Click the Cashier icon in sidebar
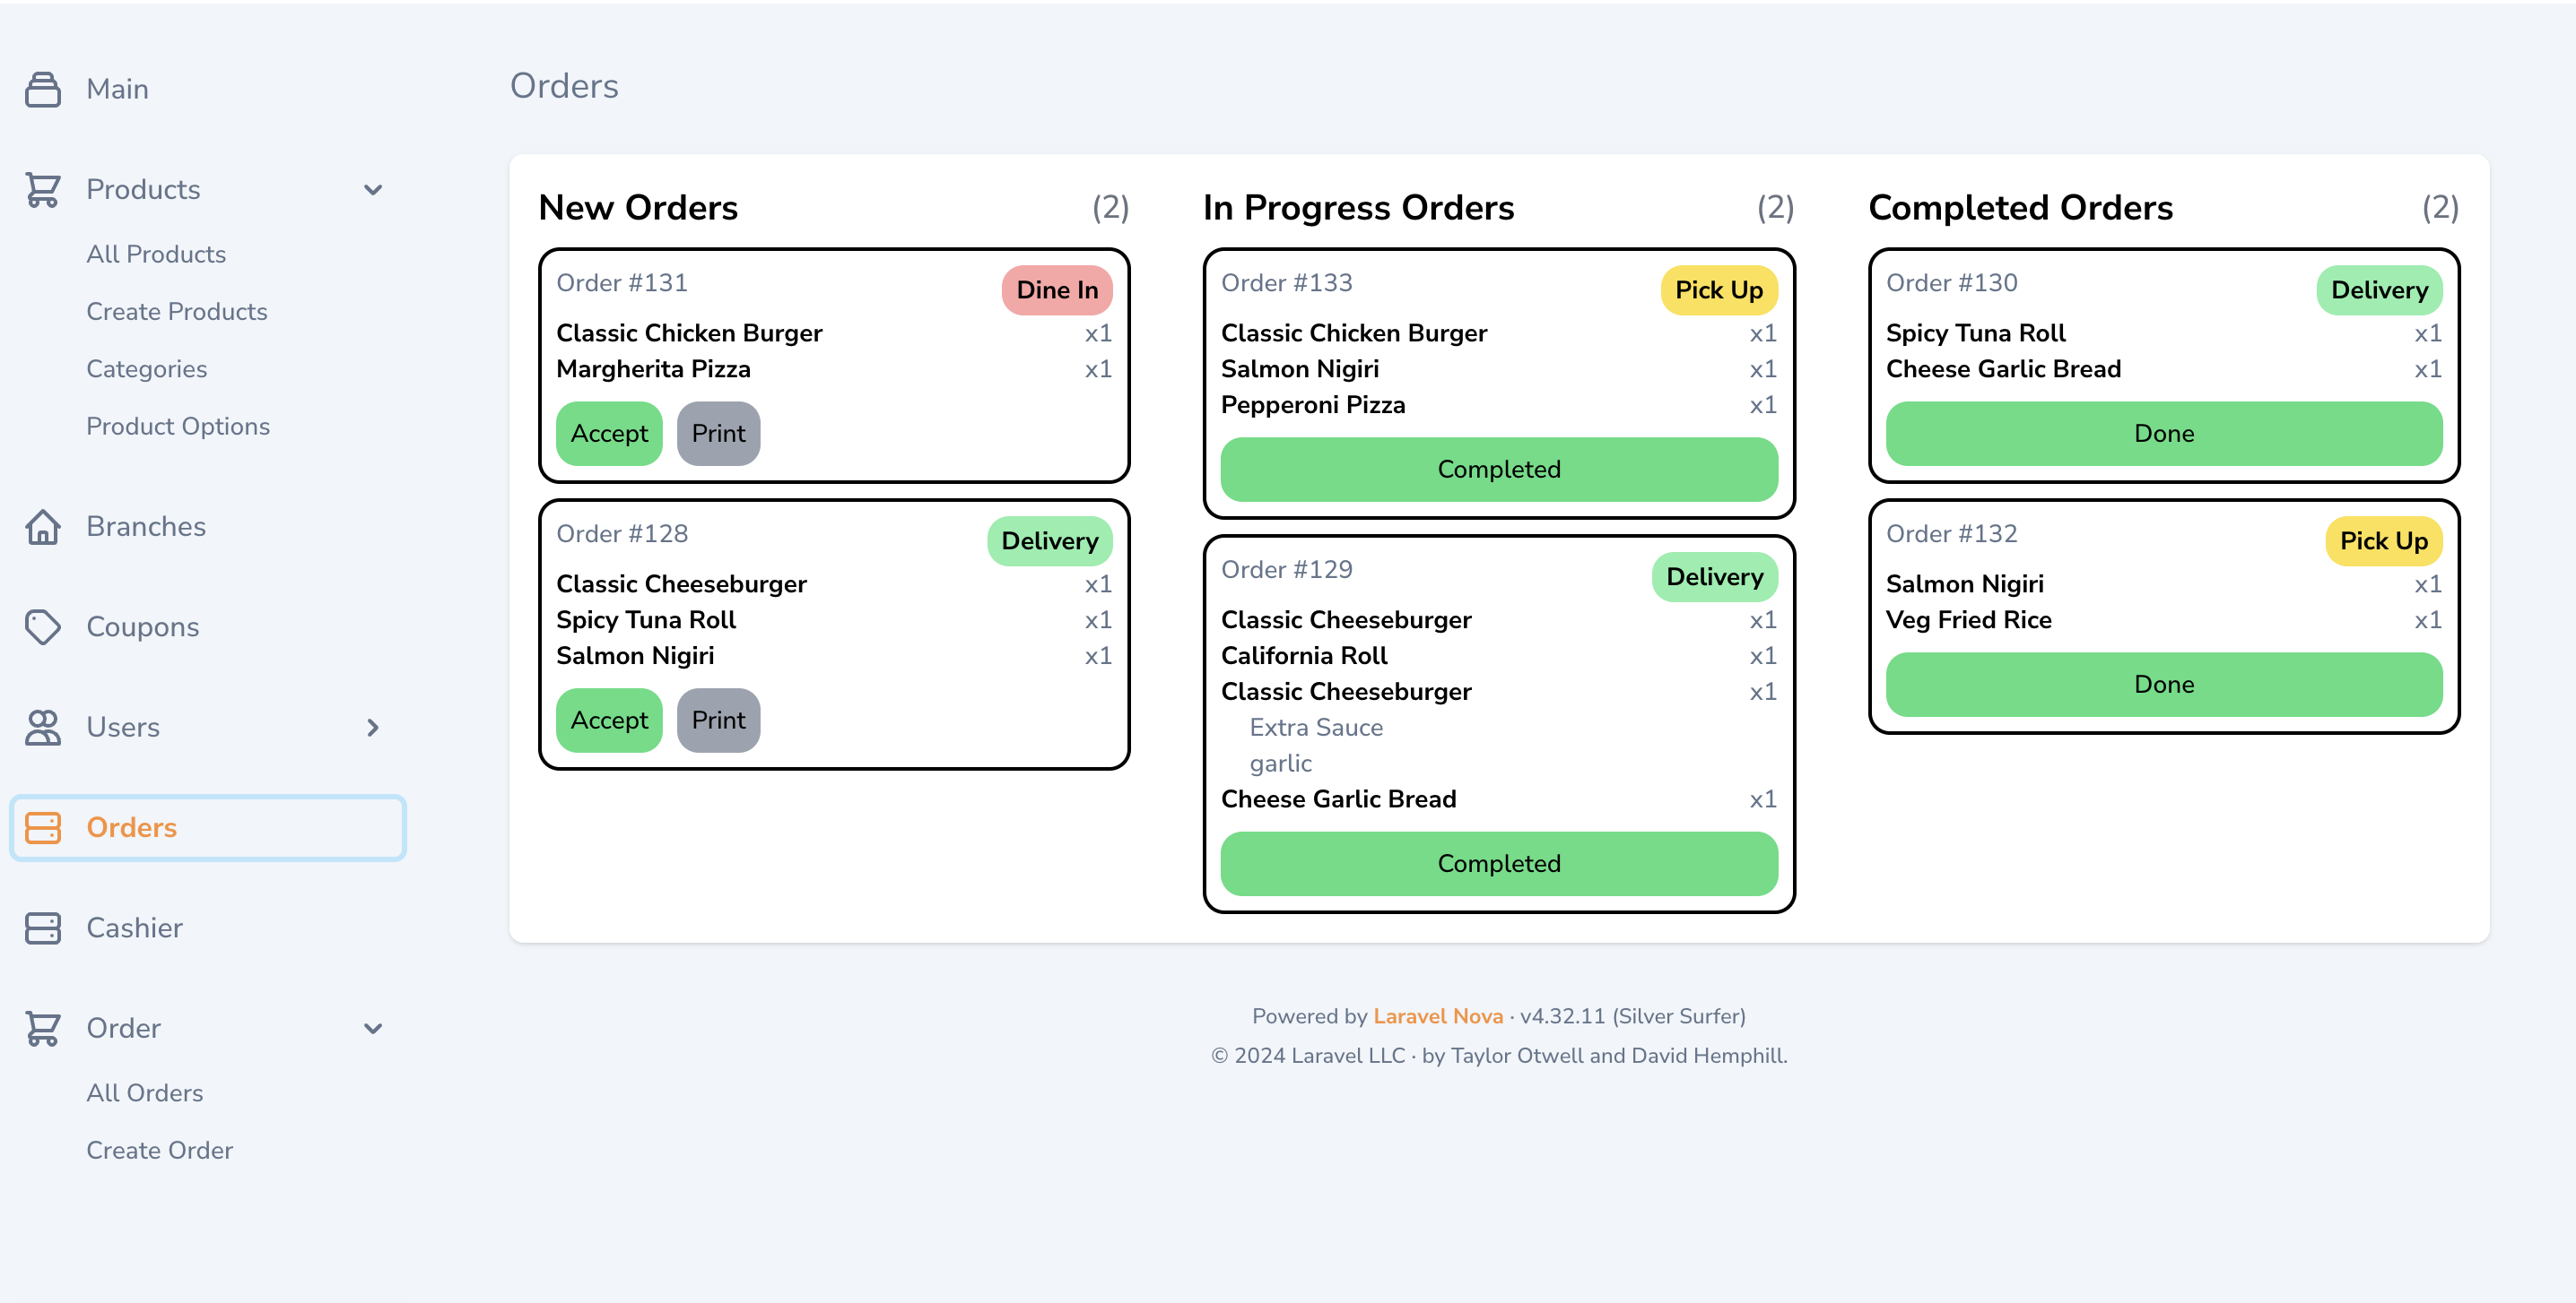The width and height of the screenshot is (2576, 1303). pos(43,928)
